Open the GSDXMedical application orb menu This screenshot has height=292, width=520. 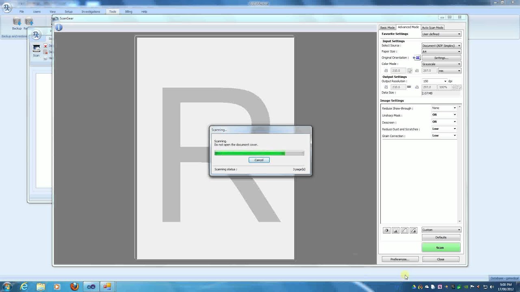(x=6, y=8)
